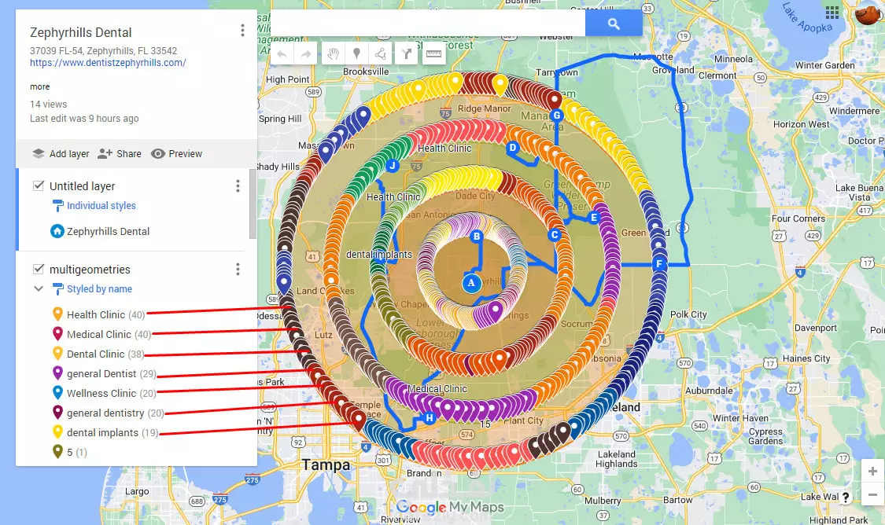
Task: Open multigeometries layer options menu
Action: [x=238, y=270]
